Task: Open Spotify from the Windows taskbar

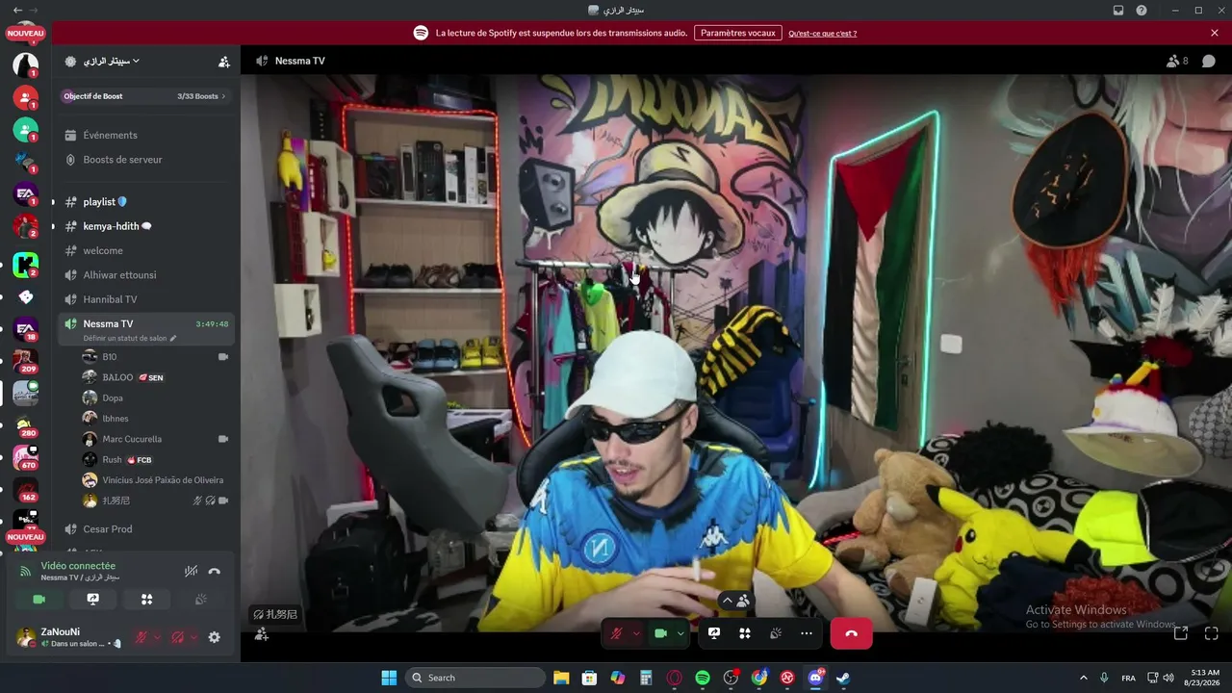Action: (703, 678)
